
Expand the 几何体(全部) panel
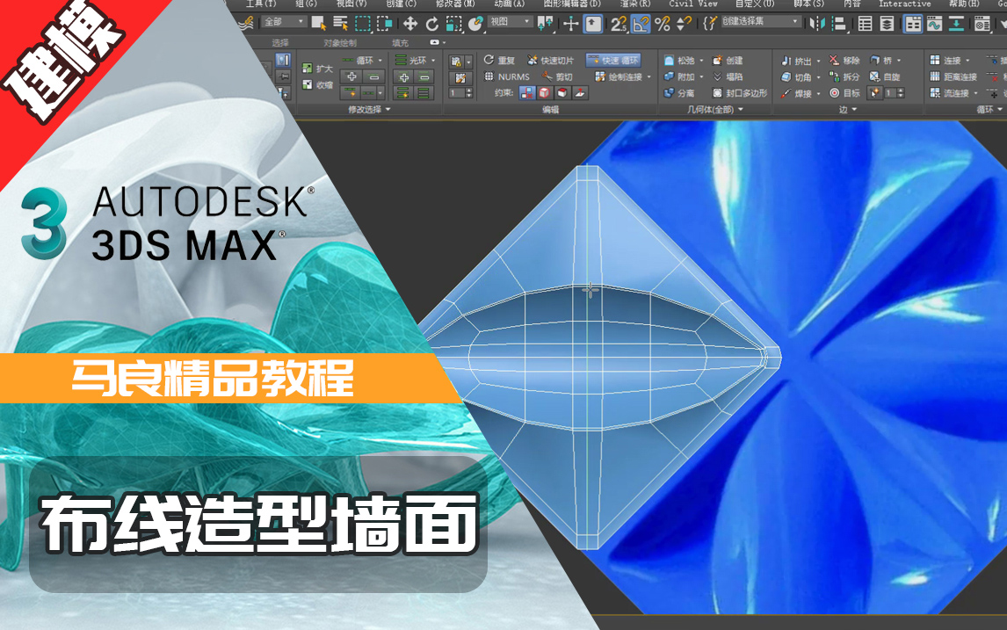pos(714,110)
